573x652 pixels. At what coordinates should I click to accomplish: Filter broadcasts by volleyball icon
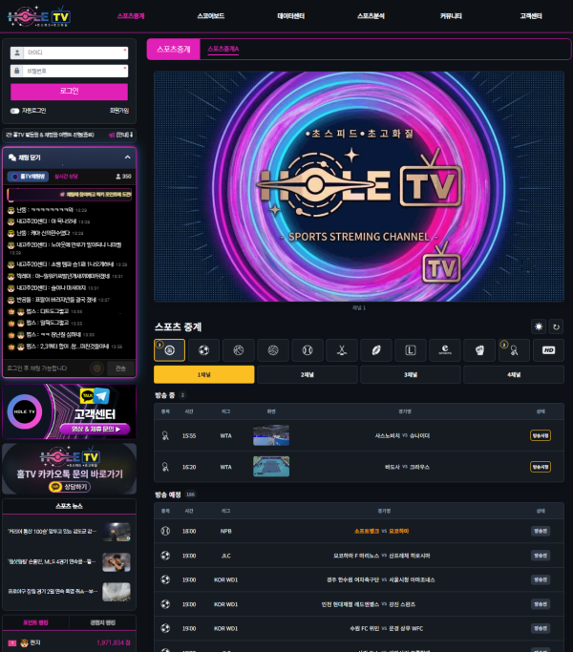[273, 350]
